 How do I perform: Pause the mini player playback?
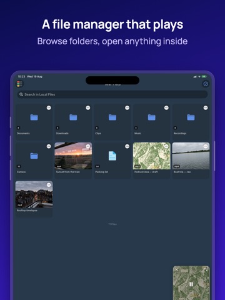(x=191, y=284)
